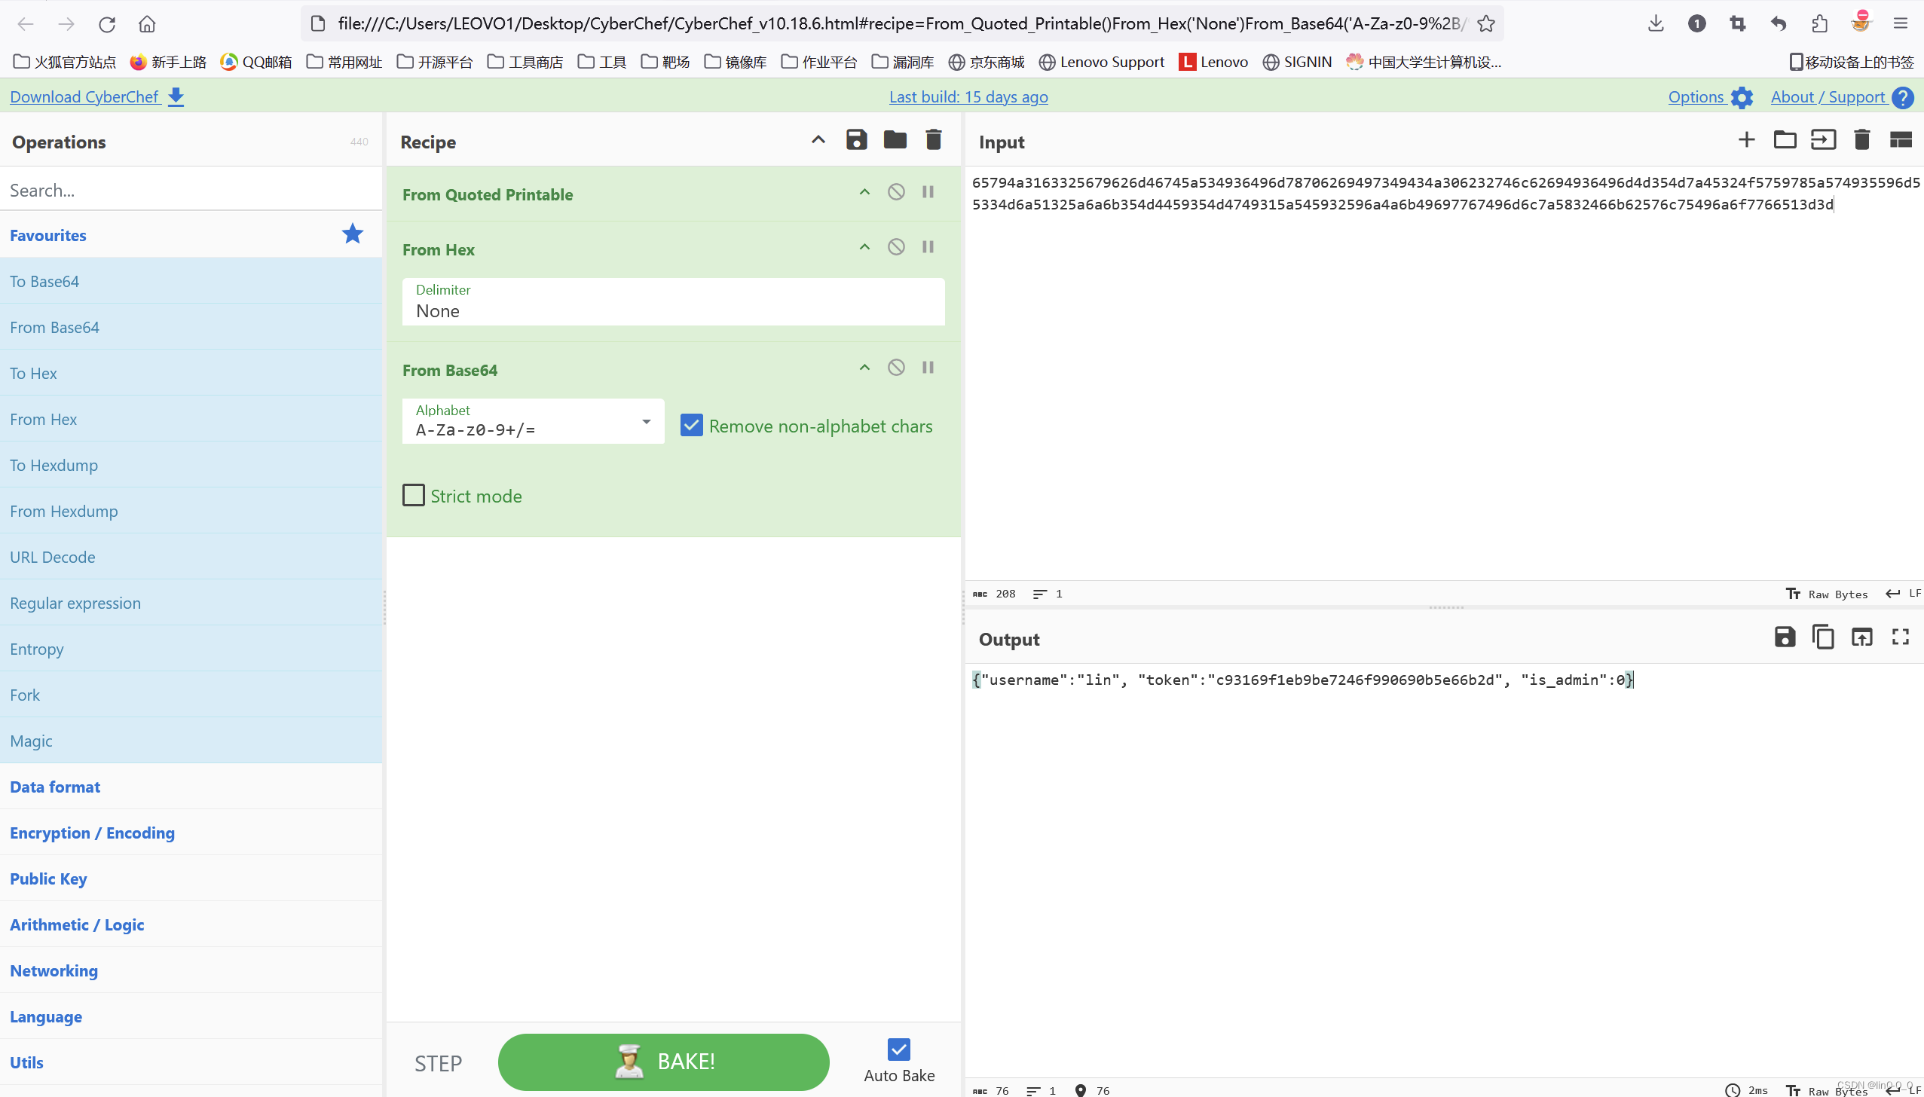Load a saved recipe folder icon
This screenshot has height=1097, width=1924.
pos(895,140)
